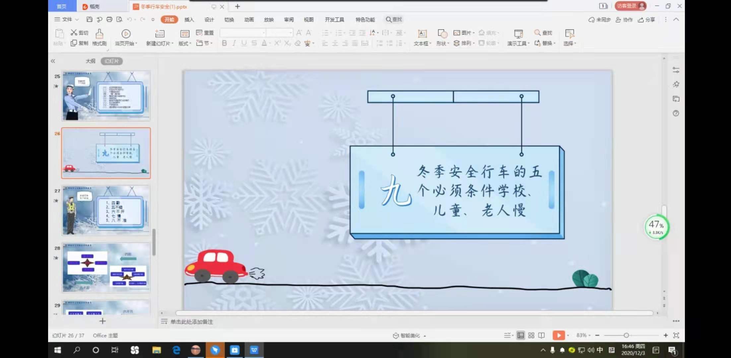Screen dimensions: 731x358
Task: Open the Animation (动画) ribbon tab
Action: pos(249,20)
